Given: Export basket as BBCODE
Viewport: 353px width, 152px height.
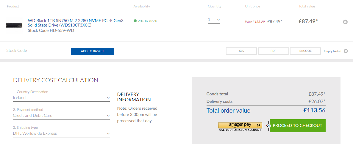Looking at the screenshot, I should (305, 51).
